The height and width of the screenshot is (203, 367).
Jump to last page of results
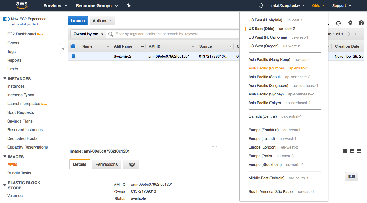356,34
